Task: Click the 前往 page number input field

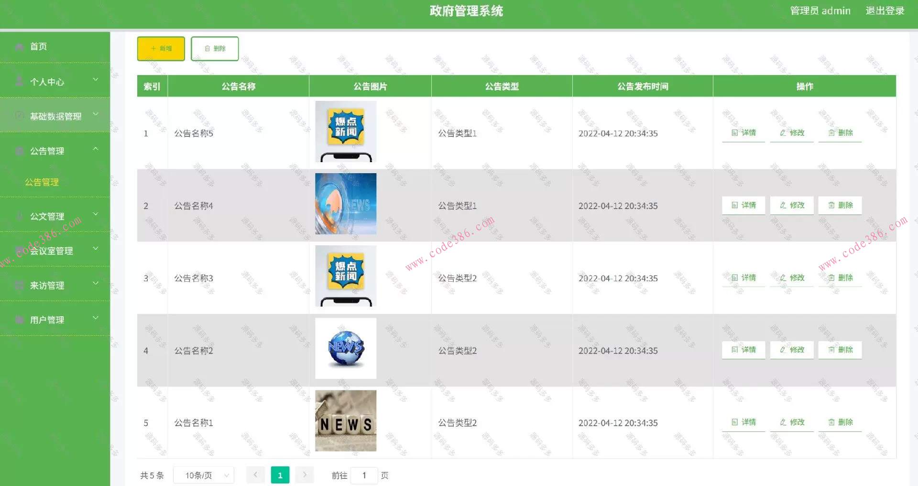Action: coord(364,475)
